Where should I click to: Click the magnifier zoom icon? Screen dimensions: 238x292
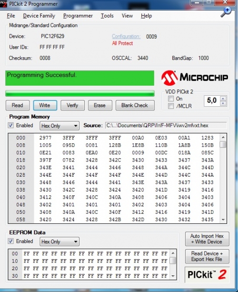click(x=226, y=12)
